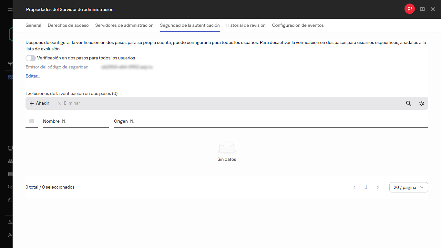The image size is (441, 248).
Task: Click the red flag notifications icon
Action: click(x=410, y=9)
